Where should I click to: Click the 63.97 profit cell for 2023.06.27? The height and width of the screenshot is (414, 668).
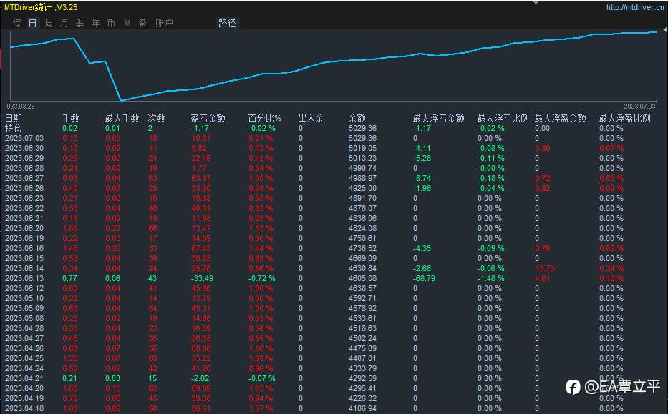[x=200, y=178]
